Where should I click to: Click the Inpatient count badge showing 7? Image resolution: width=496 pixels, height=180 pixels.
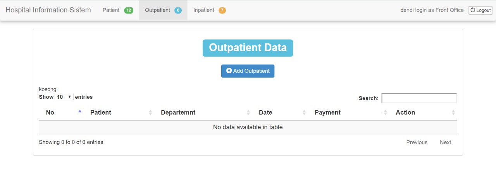pos(222,10)
